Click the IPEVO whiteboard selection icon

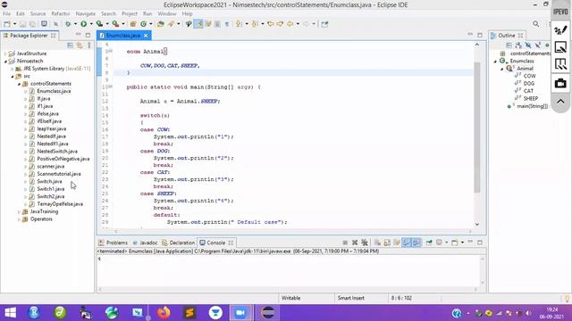point(560,47)
